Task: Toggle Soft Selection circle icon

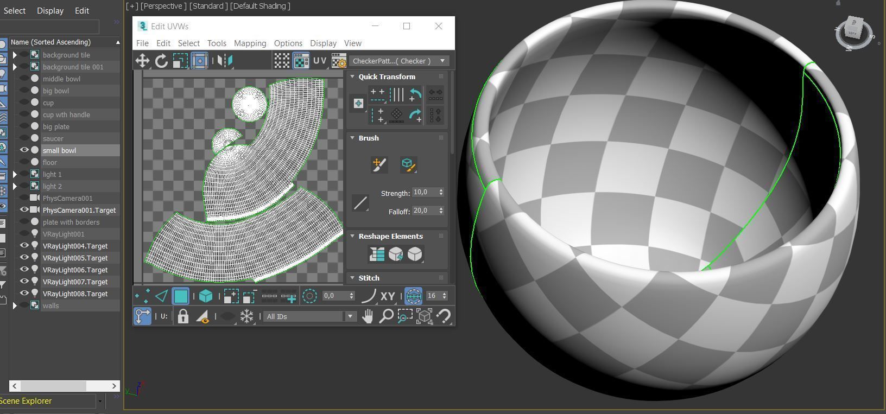Action: [x=309, y=296]
